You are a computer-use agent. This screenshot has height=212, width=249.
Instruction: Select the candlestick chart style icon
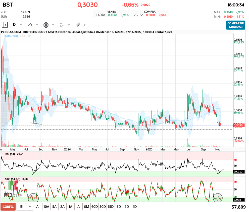[31, 25]
